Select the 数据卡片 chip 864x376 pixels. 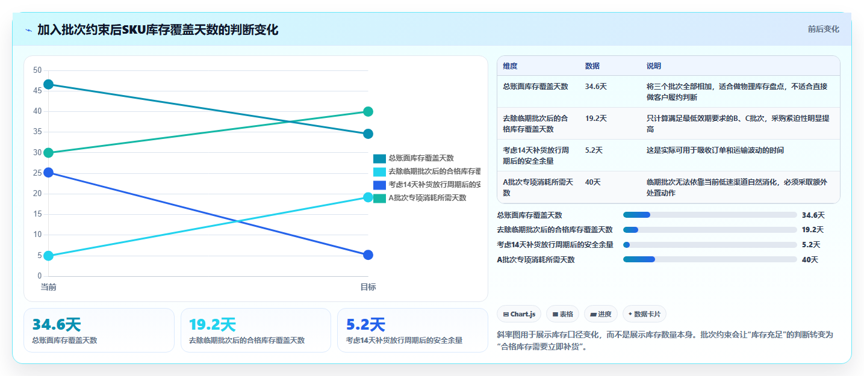(x=644, y=314)
